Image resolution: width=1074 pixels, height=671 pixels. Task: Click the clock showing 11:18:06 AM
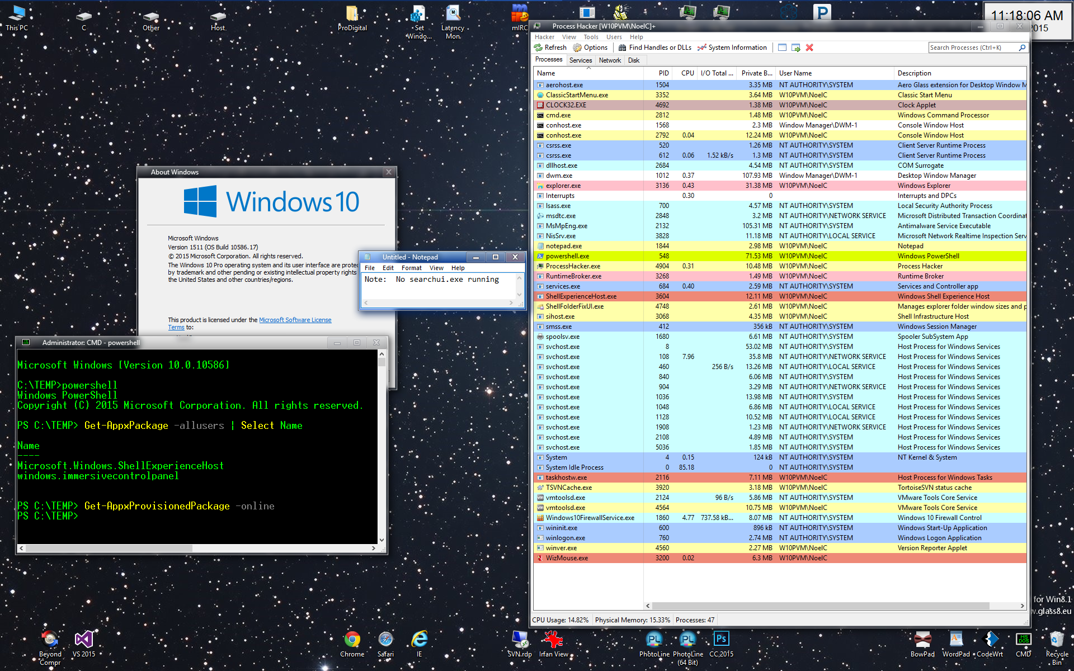tap(1027, 16)
